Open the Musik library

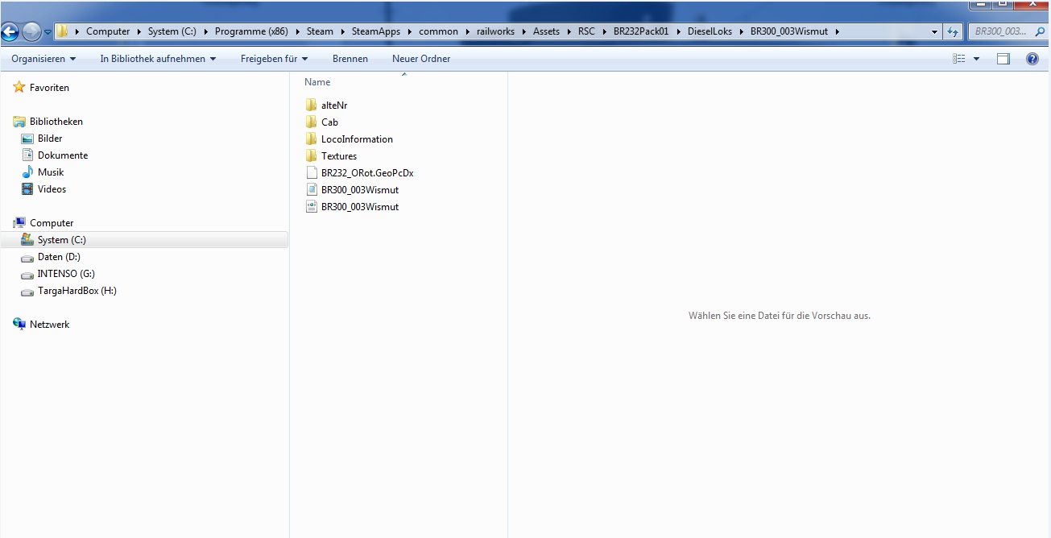click(x=51, y=172)
